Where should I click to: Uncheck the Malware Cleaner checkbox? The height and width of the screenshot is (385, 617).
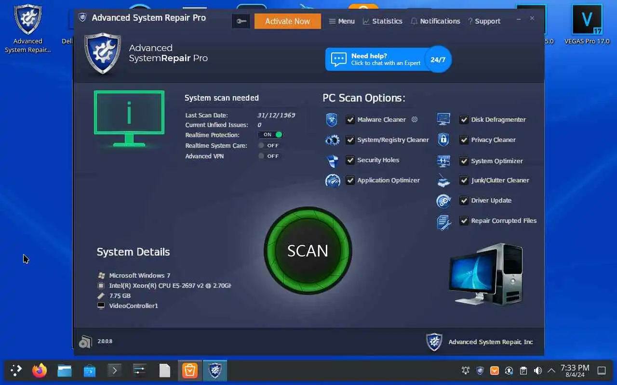click(350, 120)
